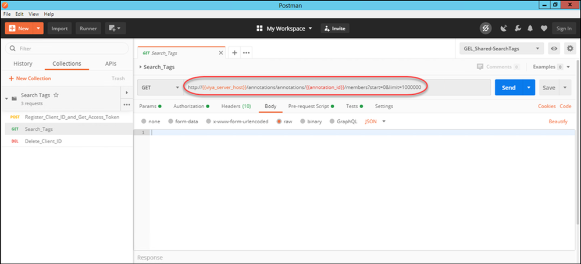Open the Headers (10) tab
Viewport: 581px width, 264px height.
pos(236,106)
